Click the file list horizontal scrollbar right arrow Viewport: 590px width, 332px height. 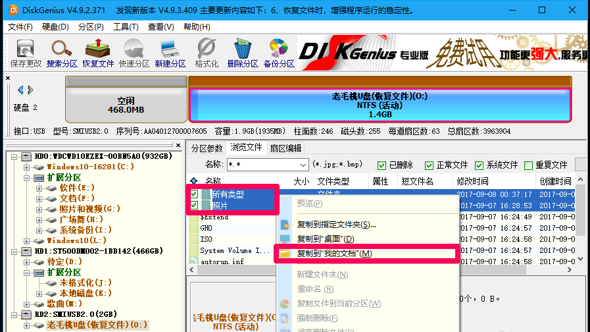(570, 270)
